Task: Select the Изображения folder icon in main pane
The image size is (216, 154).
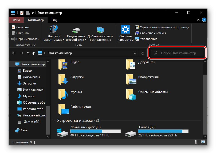Action: [x=131, y=80]
